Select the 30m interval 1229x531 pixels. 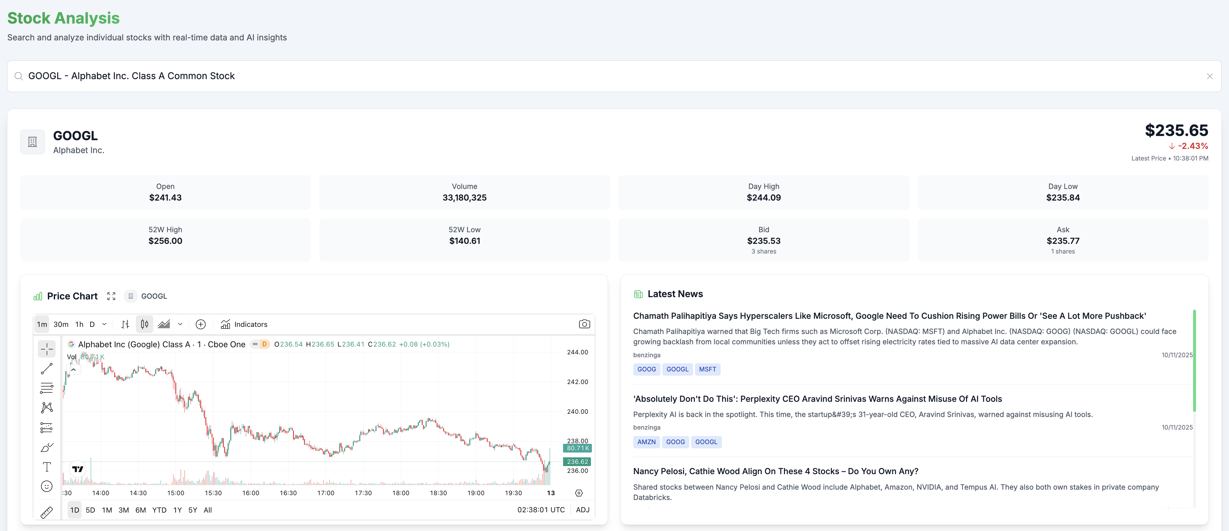pos(60,324)
